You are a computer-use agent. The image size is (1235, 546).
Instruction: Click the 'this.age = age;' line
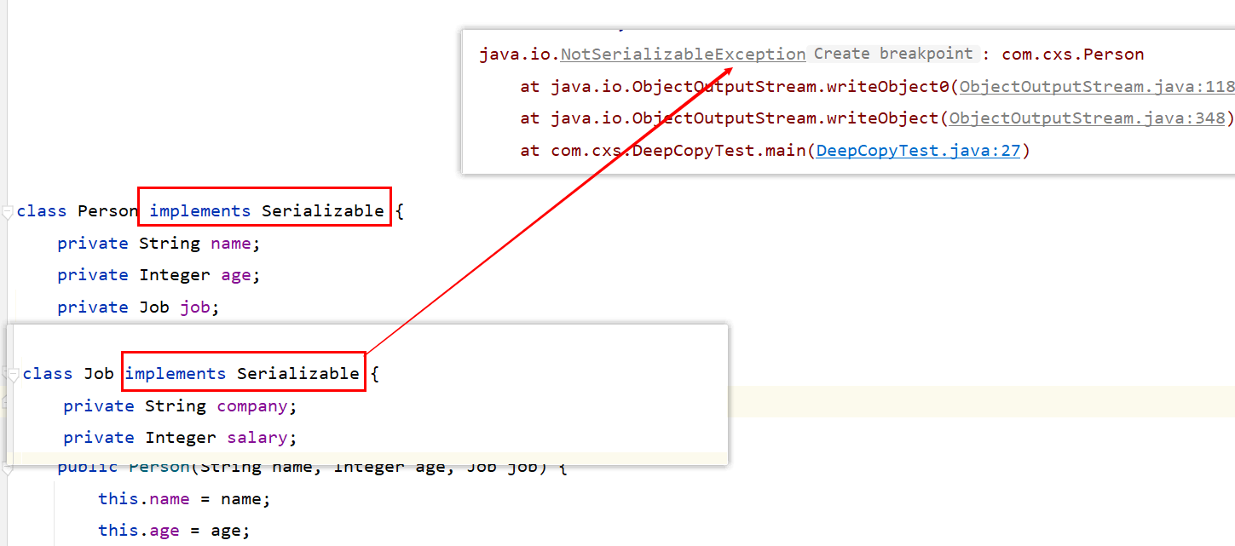(x=174, y=531)
